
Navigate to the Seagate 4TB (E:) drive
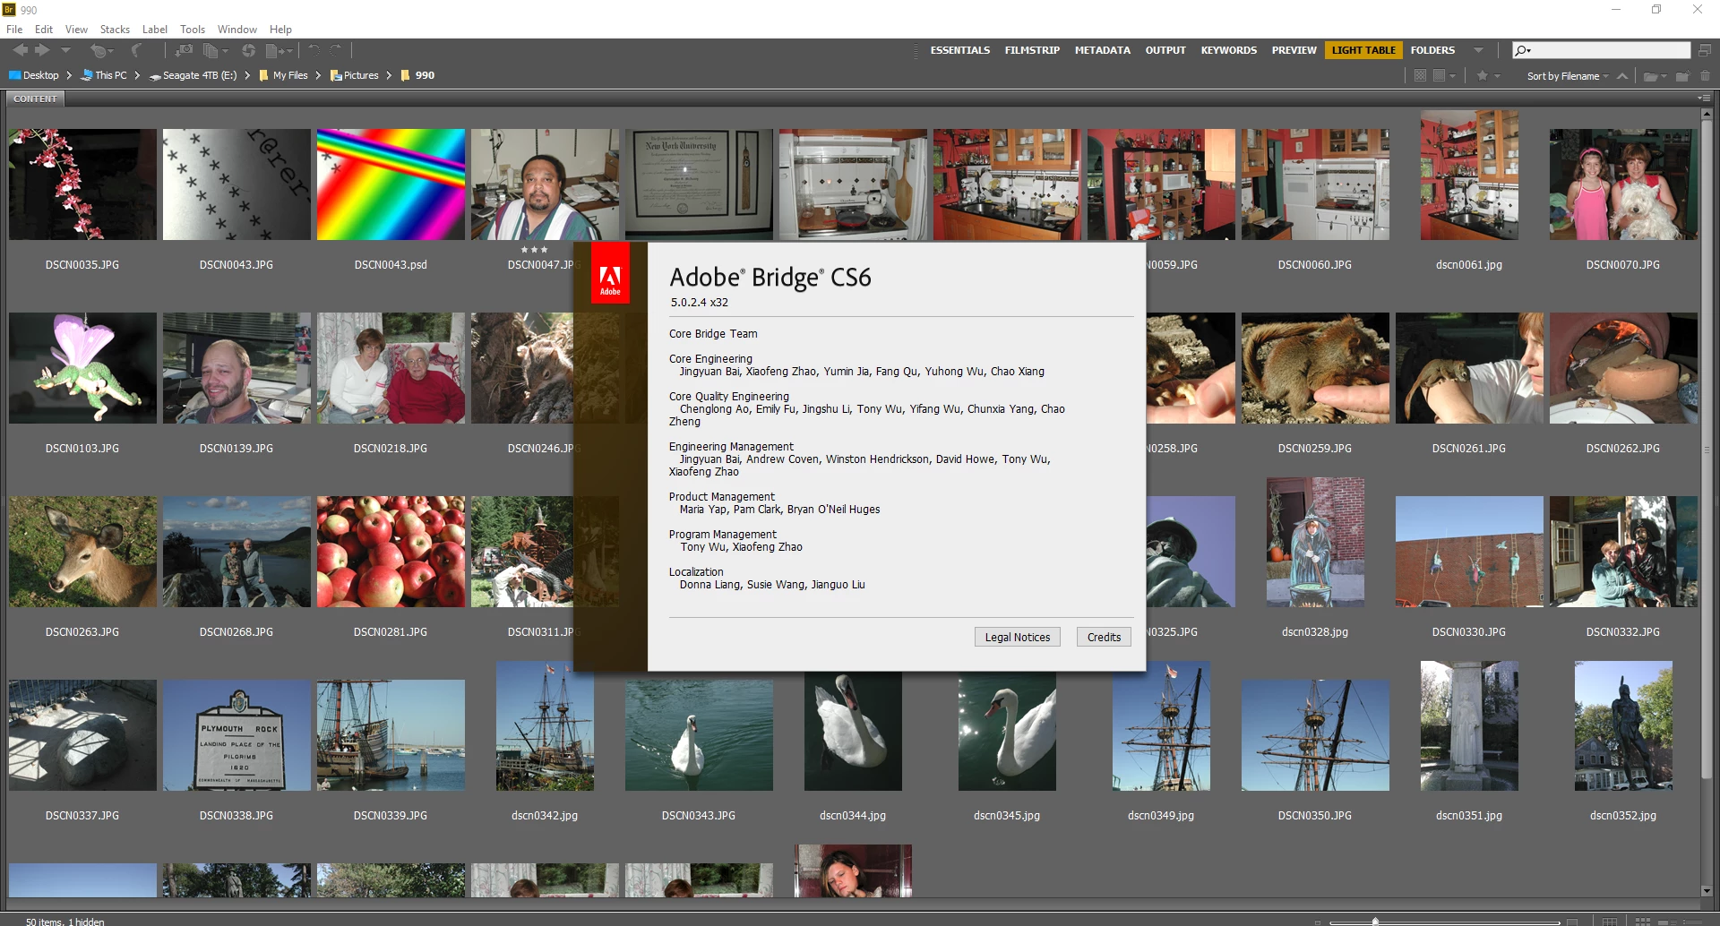(x=193, y=75)
